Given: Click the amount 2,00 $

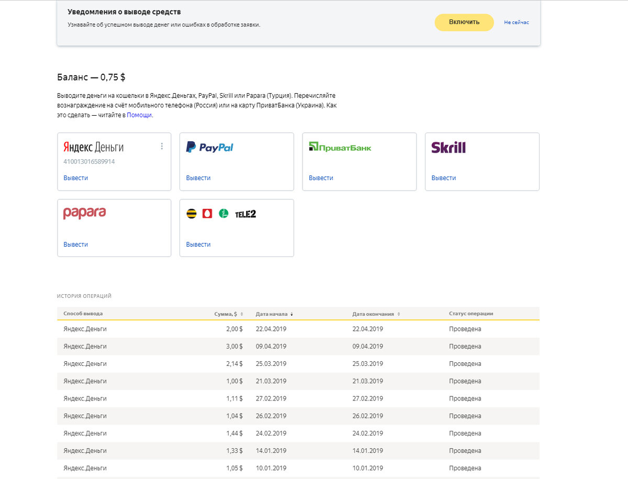Looking at the screenshot, I should tap(234, 329).
